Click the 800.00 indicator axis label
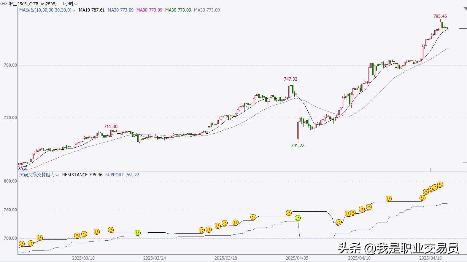The image size is (467, 262). [x=10, y=181]
